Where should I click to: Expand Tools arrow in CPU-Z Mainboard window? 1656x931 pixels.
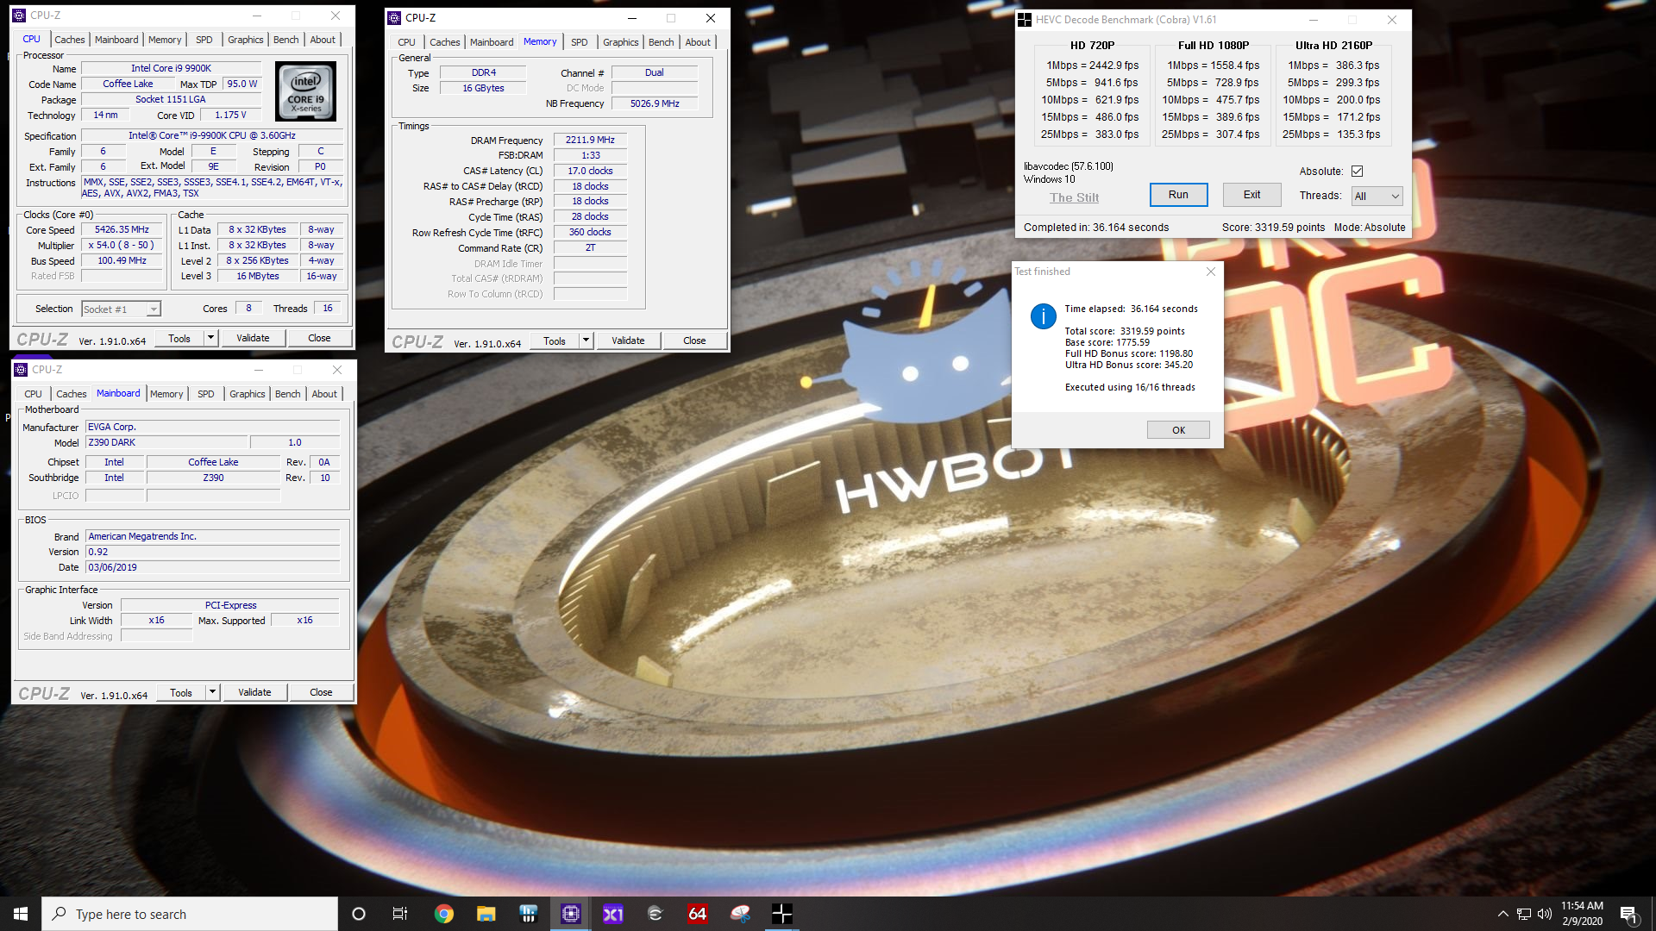click(x=212, y=692)
